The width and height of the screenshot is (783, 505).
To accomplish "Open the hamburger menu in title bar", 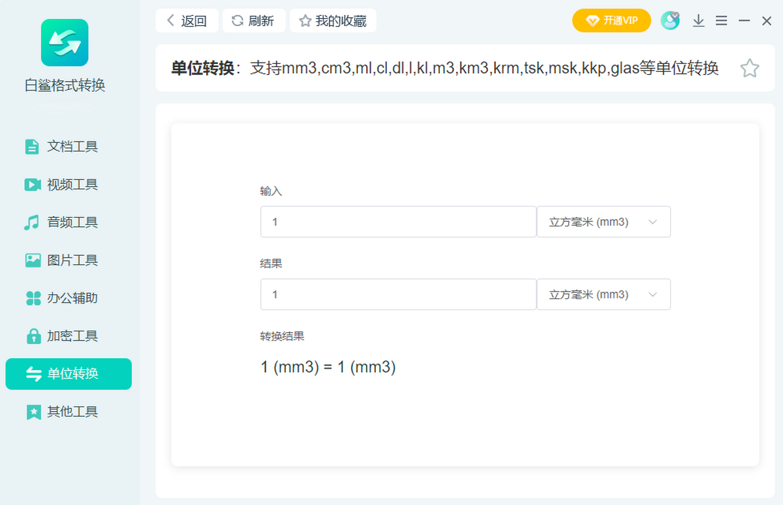I will (x=721, y=21).
